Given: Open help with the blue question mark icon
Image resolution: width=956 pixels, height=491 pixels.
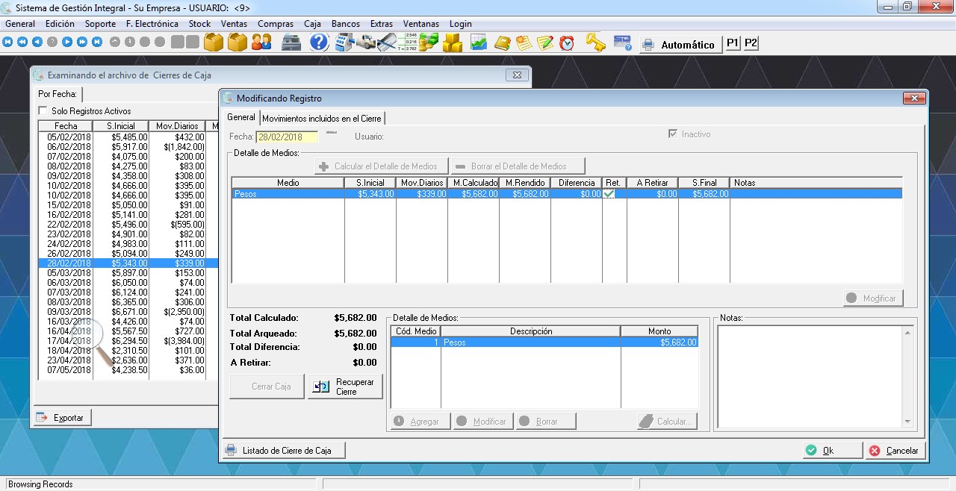Looking at the screenshot, I should (x=319, y=43).
